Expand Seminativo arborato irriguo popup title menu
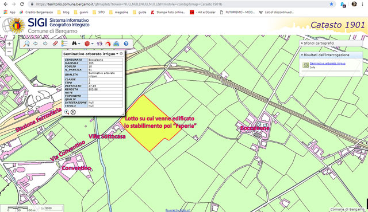This screenshot has width=368, height=212. coord(117,54)
